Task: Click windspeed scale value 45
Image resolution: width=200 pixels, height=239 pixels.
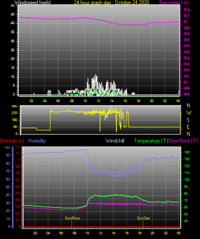Action: [12, 14]
